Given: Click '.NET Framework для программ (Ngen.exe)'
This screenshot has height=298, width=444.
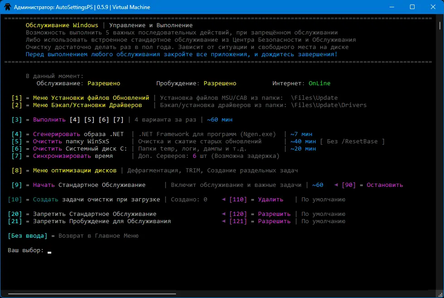Looking at the screenshot, I should 207,134.
